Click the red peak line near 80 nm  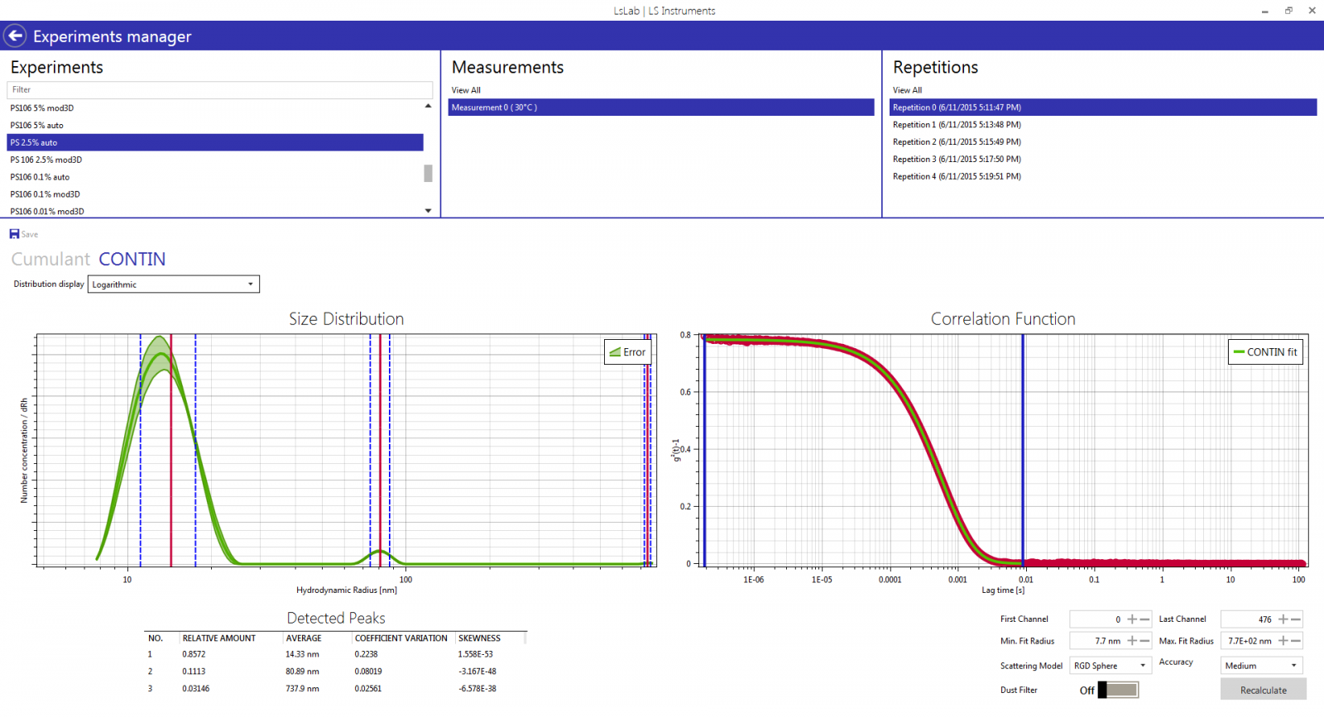click(380, 451)
